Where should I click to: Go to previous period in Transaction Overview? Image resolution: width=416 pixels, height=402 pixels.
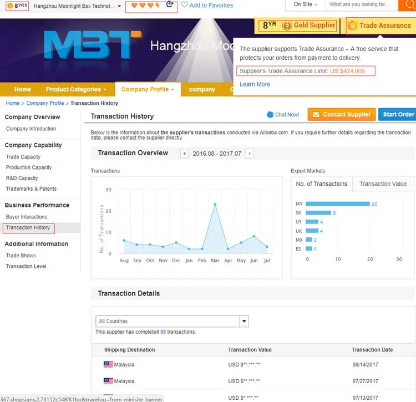coord(185,154)
